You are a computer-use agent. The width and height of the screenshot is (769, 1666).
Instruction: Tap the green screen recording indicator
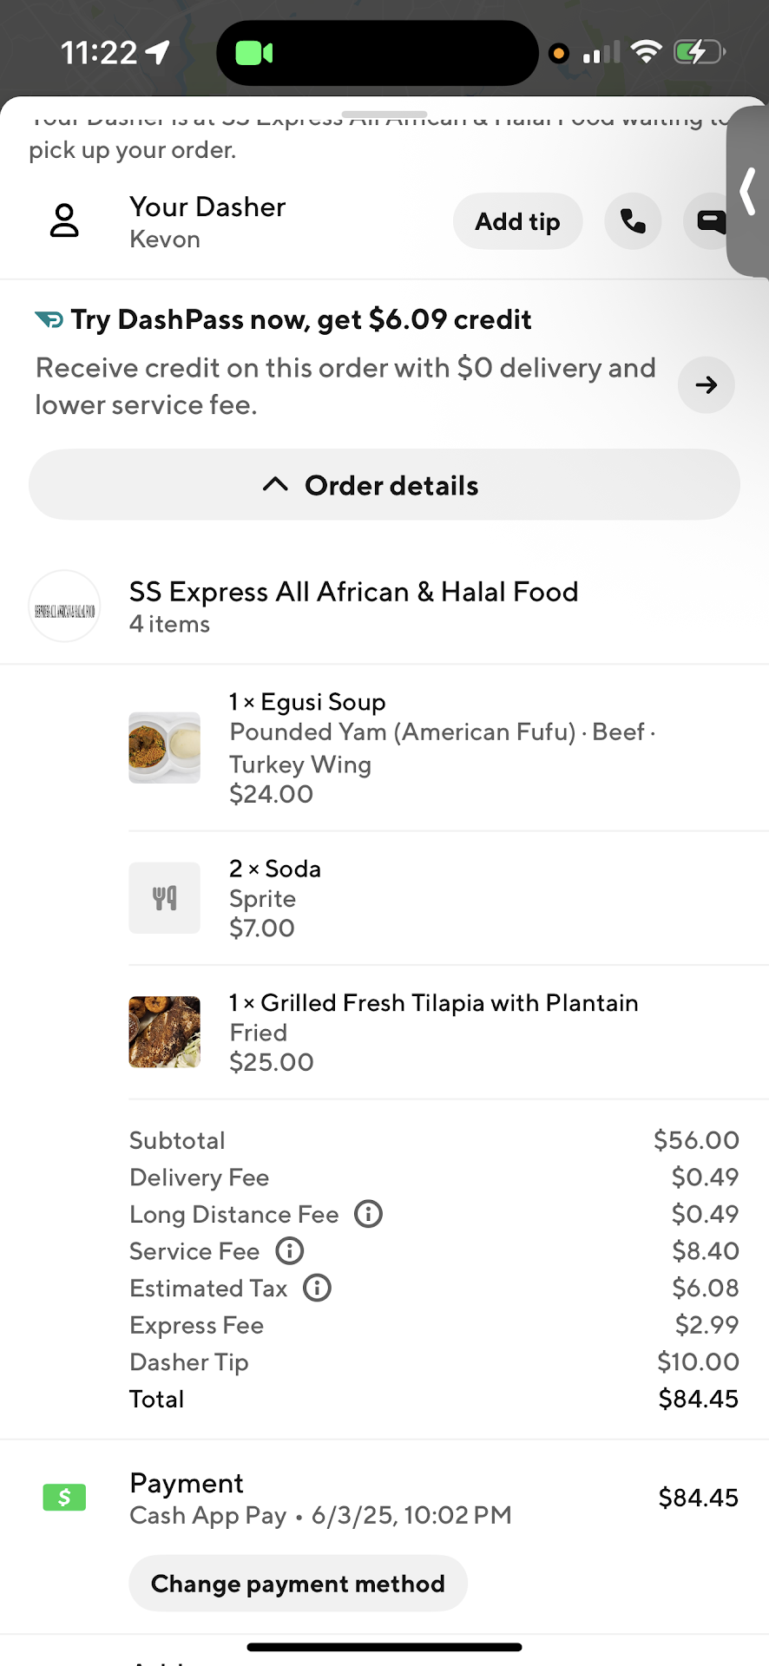pyautogui.click(x=254, y=53)
